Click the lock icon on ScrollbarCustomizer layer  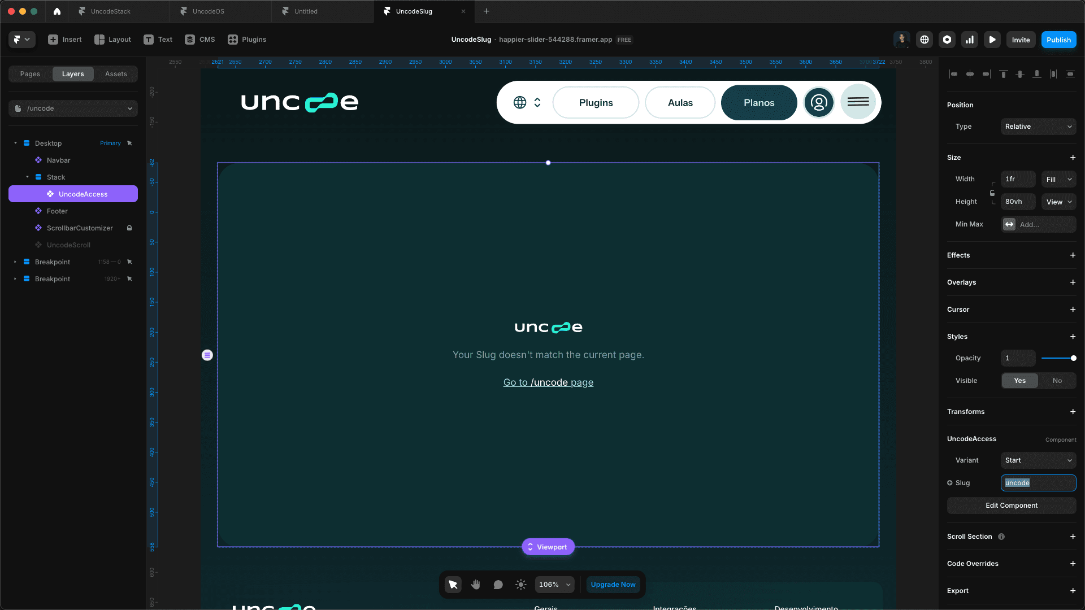[129, 228]
